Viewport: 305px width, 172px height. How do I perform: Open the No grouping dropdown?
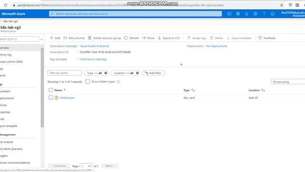288,82
